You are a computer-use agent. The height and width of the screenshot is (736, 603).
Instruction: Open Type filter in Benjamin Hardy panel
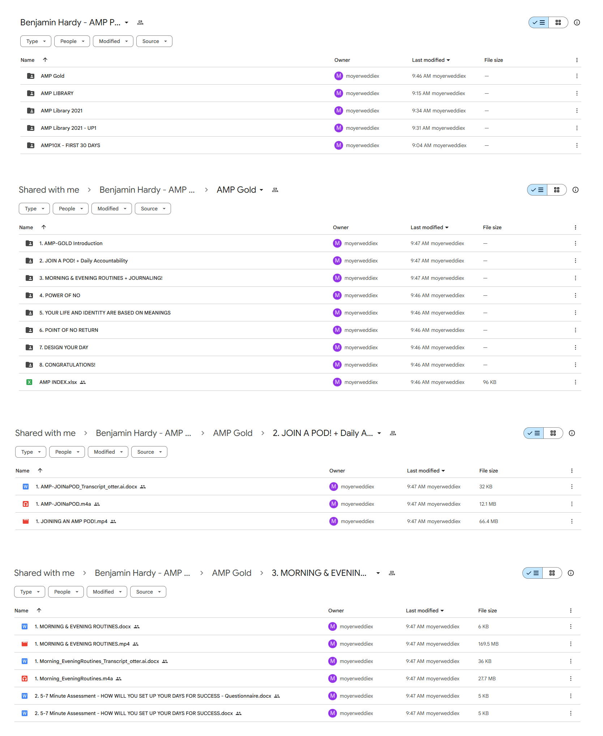pos(36,41)
